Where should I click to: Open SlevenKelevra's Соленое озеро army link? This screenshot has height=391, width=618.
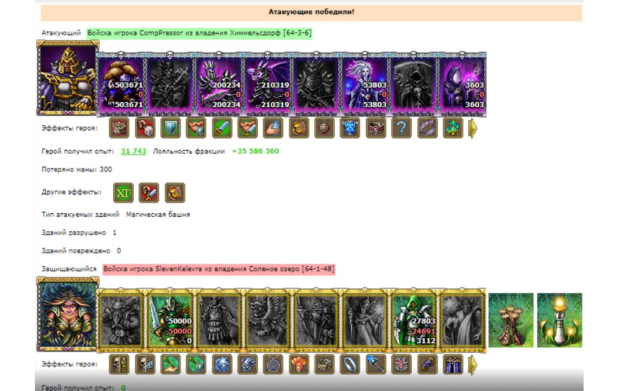point(219,269)
